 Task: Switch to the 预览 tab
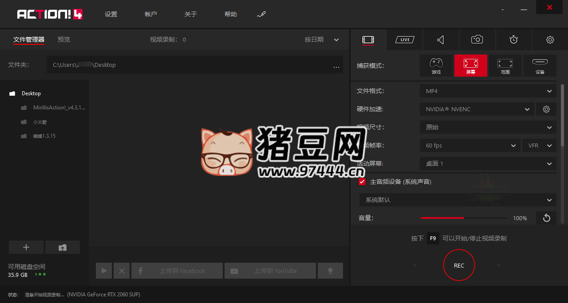point(63,39)
